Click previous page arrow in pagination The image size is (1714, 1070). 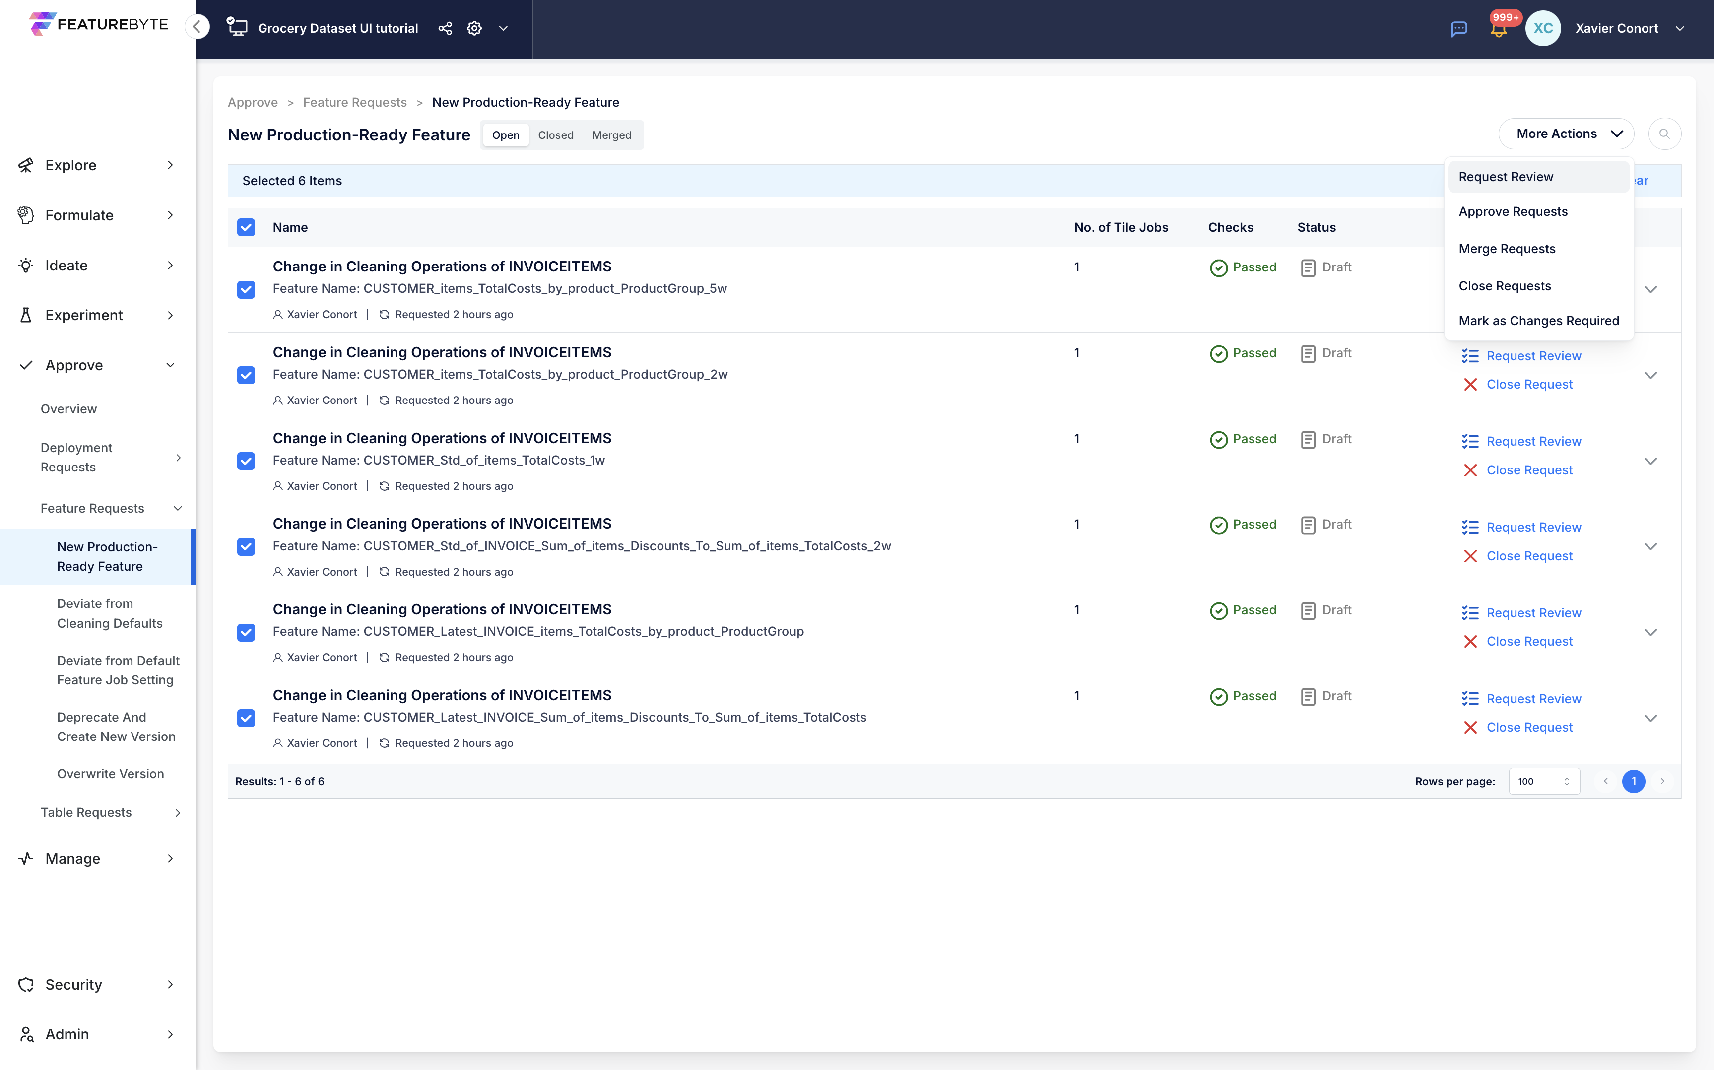[x=1605, y=781]
